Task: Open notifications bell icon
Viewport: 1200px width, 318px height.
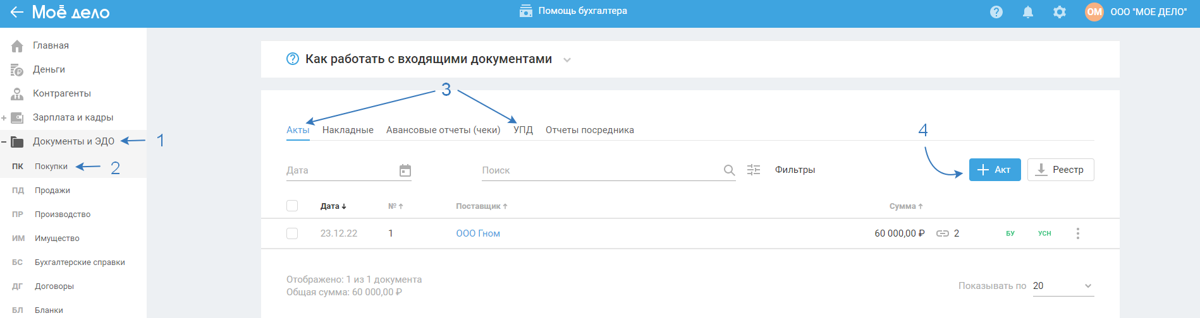Action: coord(1028,12)
